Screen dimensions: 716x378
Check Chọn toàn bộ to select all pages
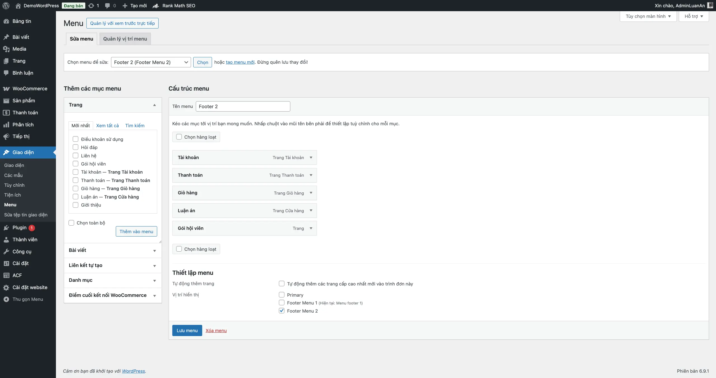click(71, 223)
